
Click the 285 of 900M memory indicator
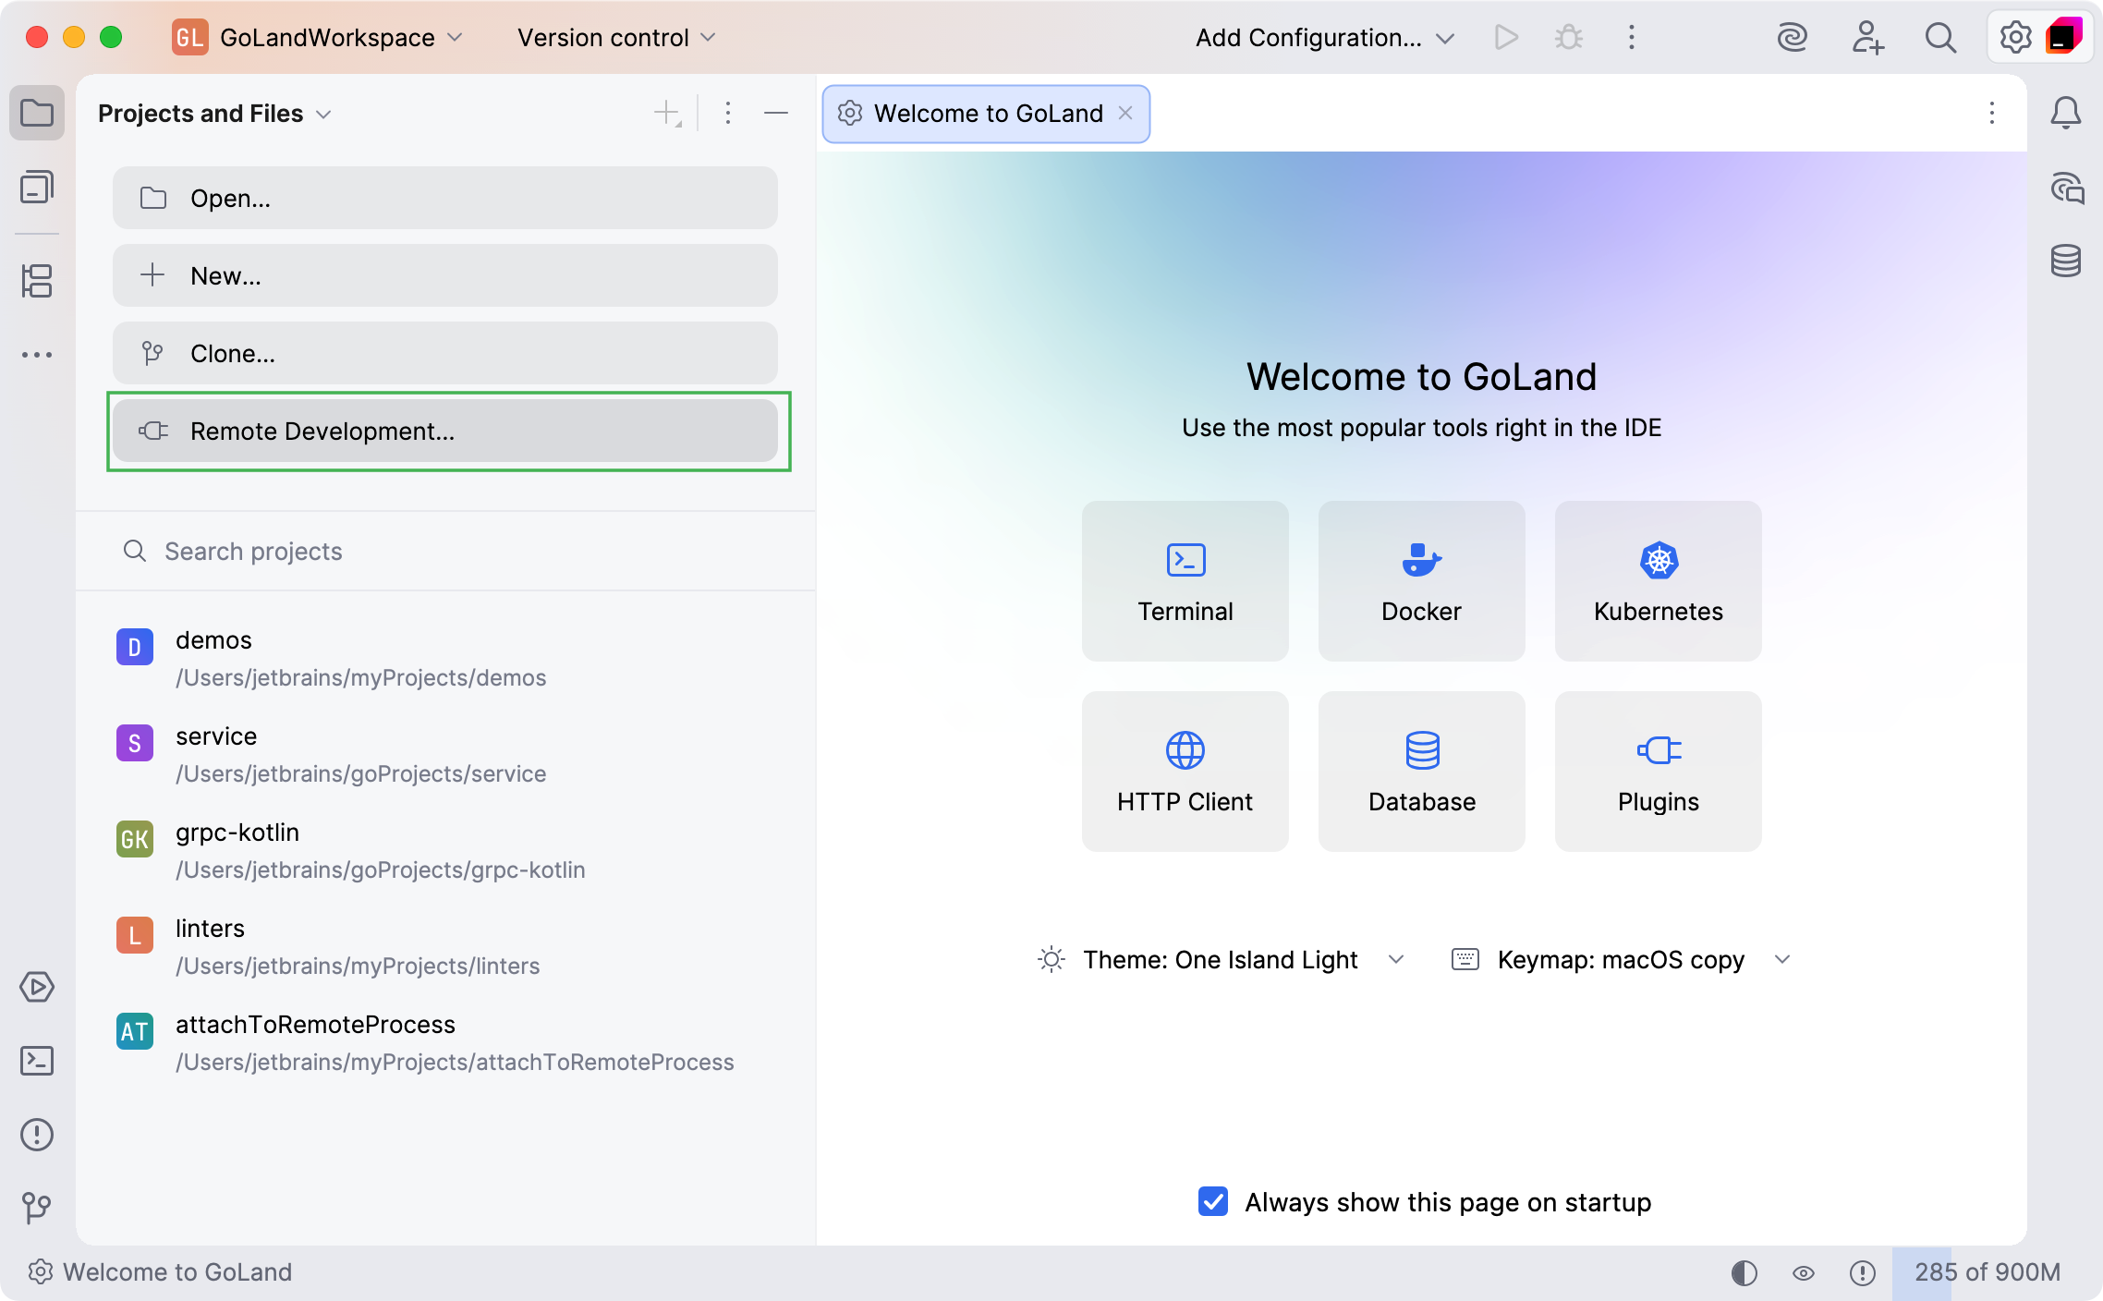coord(1983,1272)
